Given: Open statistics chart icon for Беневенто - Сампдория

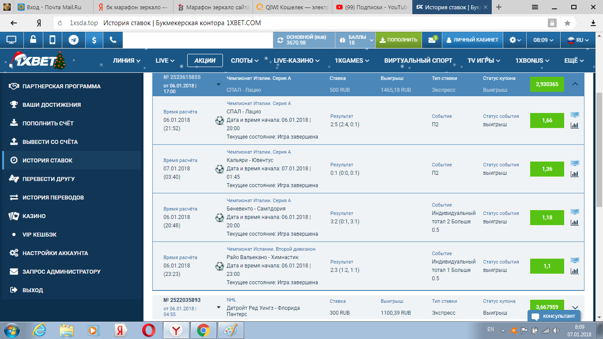Looking at the screenshot, I should point(575,222).
